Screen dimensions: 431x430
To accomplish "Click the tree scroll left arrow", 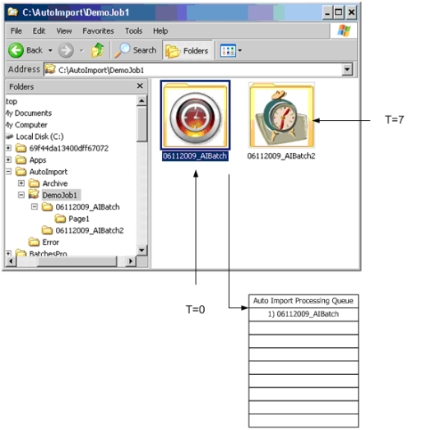I will (x=11, y=261).
